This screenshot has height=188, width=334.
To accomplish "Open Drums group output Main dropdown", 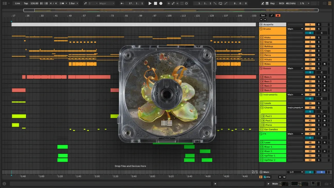I will 295,29.
